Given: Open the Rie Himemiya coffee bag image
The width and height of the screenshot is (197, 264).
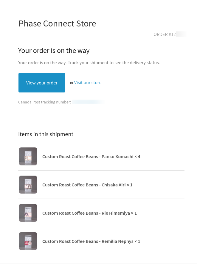Looking at the screenshot, I should (x=28, y=213).
